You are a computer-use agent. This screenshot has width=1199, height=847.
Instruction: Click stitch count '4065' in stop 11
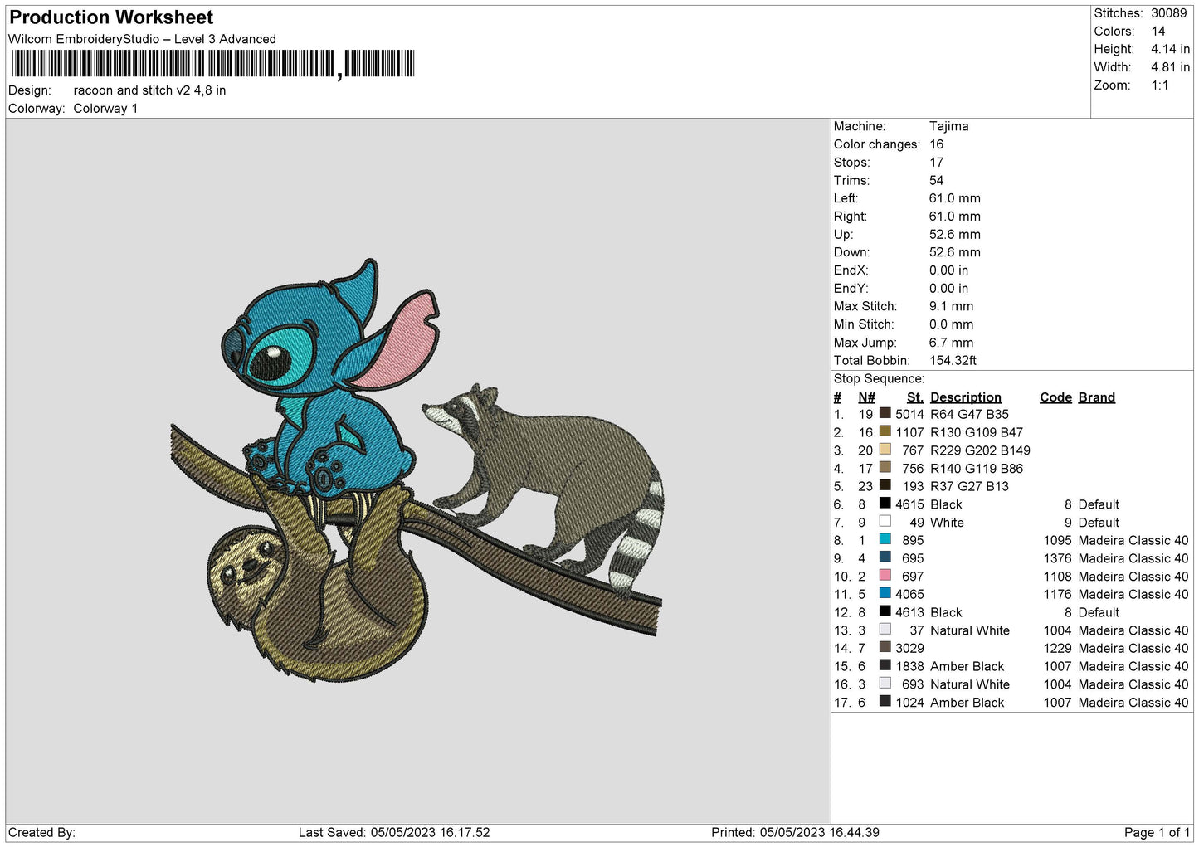pos(909,594)
